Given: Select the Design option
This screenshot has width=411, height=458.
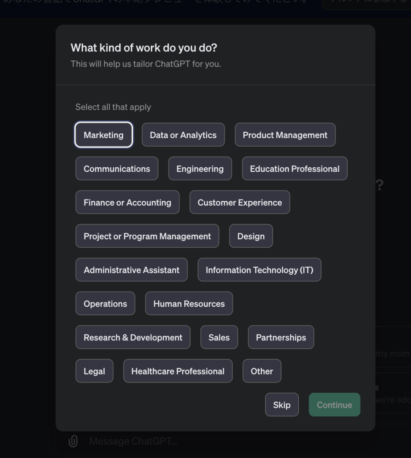Looking at the screenshot, I should click(251, 236).
